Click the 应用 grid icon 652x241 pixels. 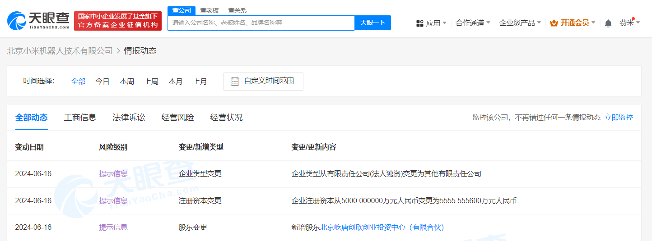point(419,23)
